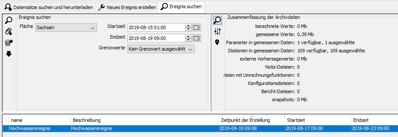This screenshot has width=398, height=137.
Task: Select the Ereignis suchen tab
Action: click(x=181, y=7)
